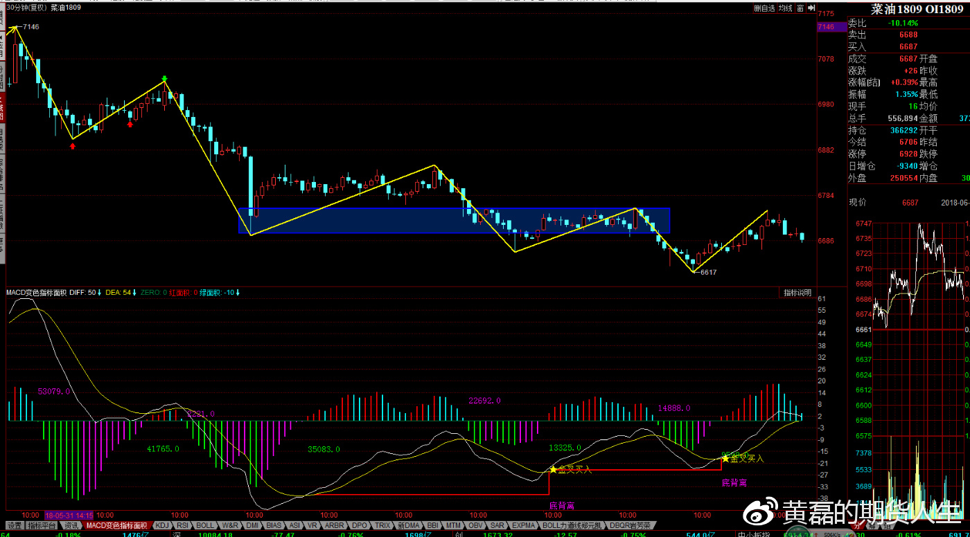Viewport: 970px width, 537px height.
Task: Click the 买入 6687 bid price
Action: (x=908, y=46)
